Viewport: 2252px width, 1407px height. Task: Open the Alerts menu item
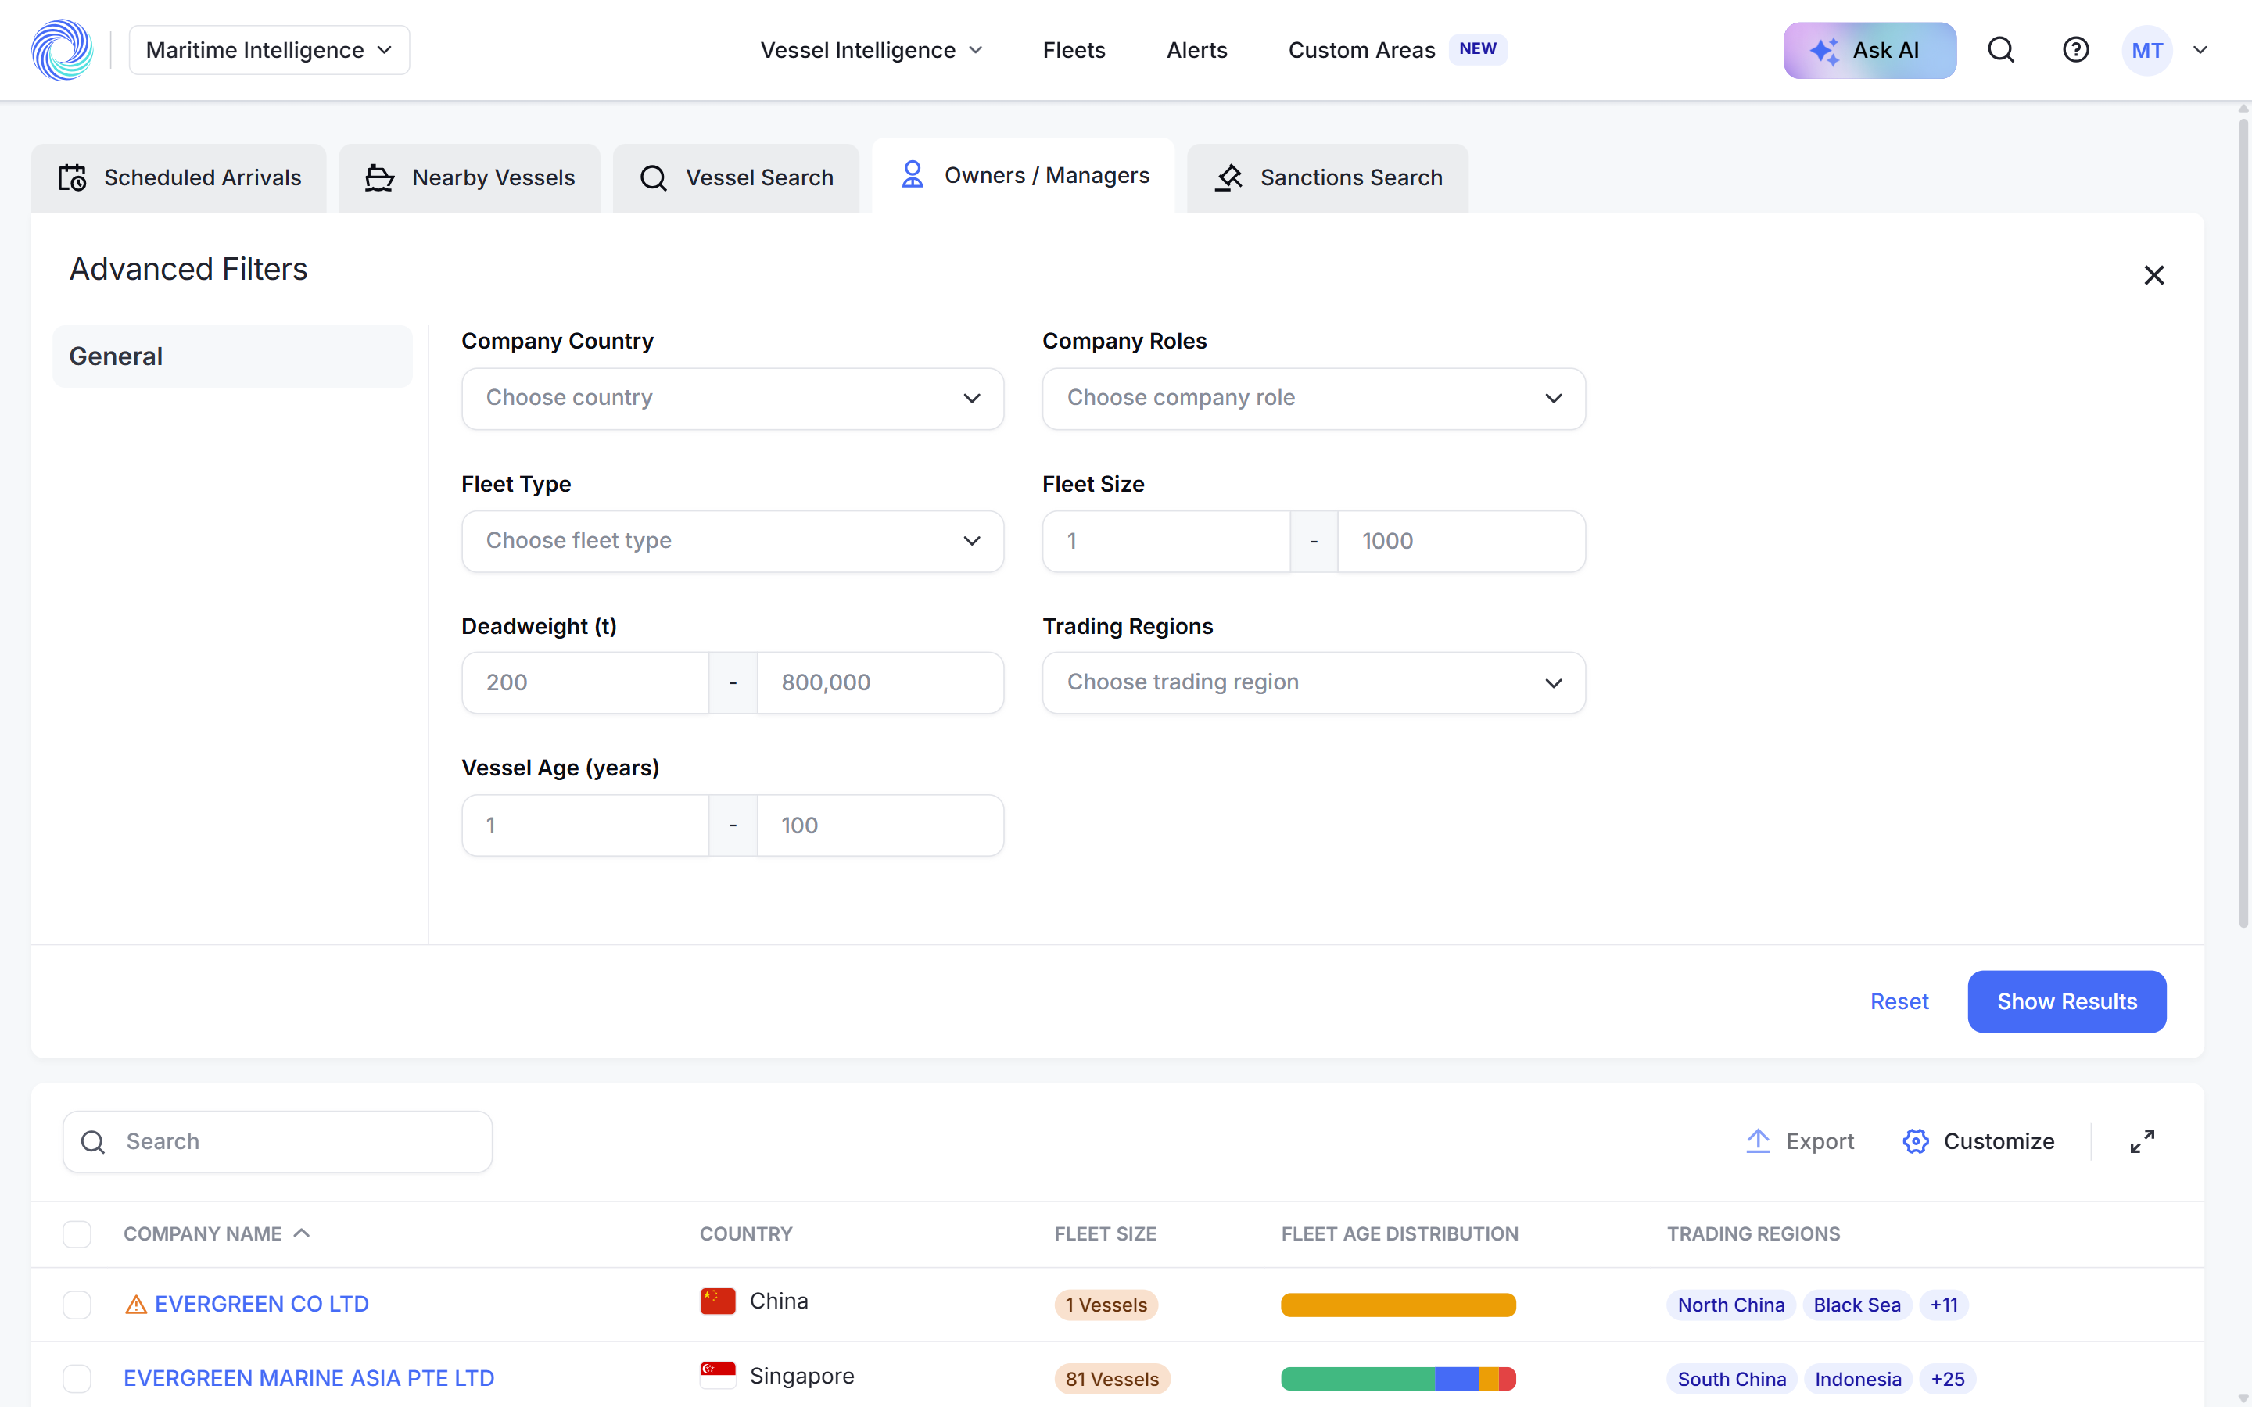click(x=1196, y=50)
